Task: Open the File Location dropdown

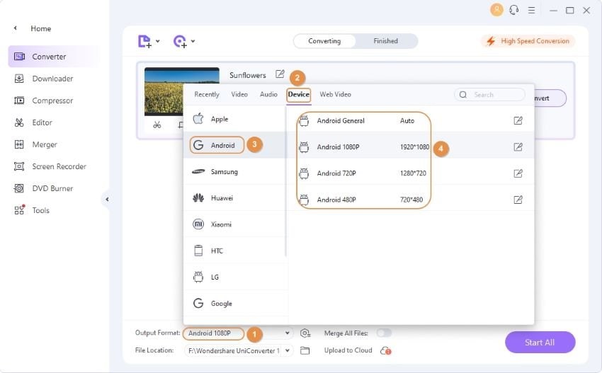Action: 287,350
